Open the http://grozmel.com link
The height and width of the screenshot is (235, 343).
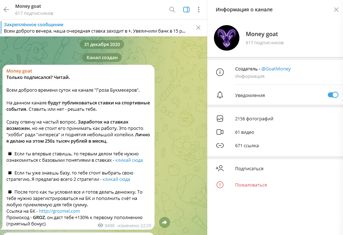[x=59, y=211]
